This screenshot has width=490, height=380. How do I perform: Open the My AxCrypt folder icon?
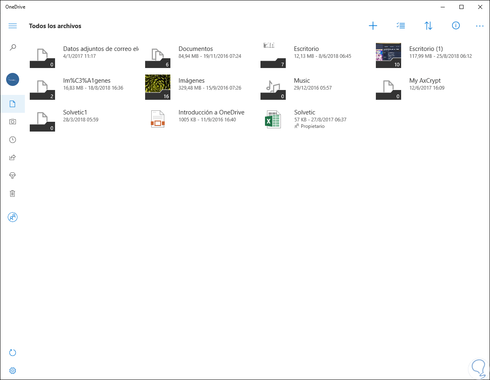(388, 87)
